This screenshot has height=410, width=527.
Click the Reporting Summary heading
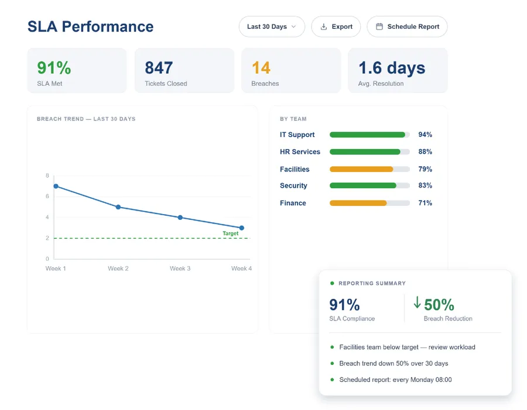click(x=372, y=284)
